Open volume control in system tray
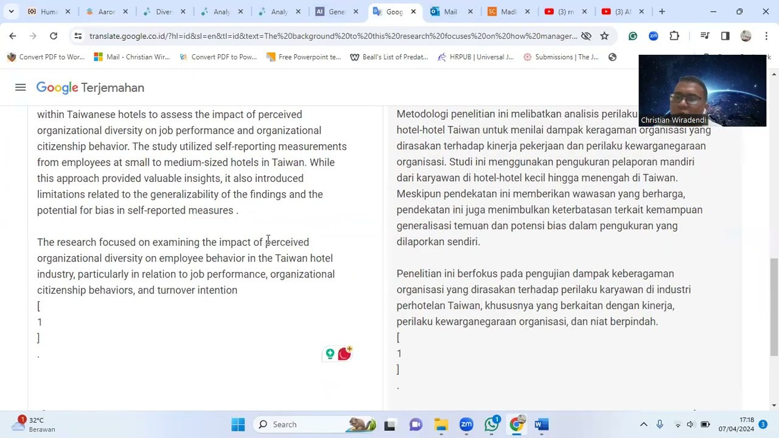Viewport: 779px width, 438px height. click(690, 424)
